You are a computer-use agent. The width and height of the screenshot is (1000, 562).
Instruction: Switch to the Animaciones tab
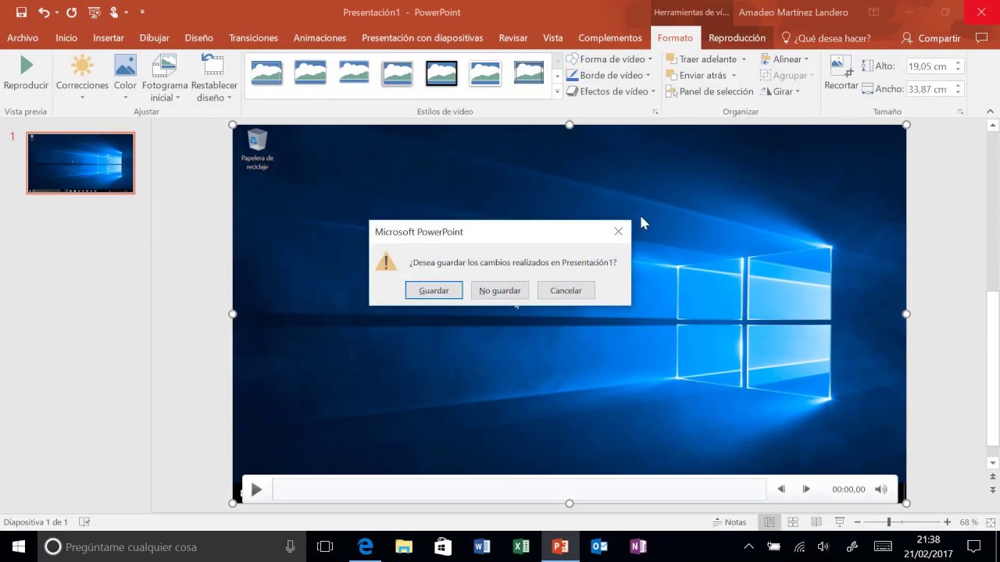(x=320, y=37)
